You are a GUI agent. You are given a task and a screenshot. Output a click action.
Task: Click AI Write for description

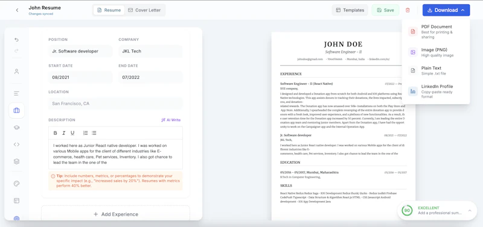click(x=171, y=120)
